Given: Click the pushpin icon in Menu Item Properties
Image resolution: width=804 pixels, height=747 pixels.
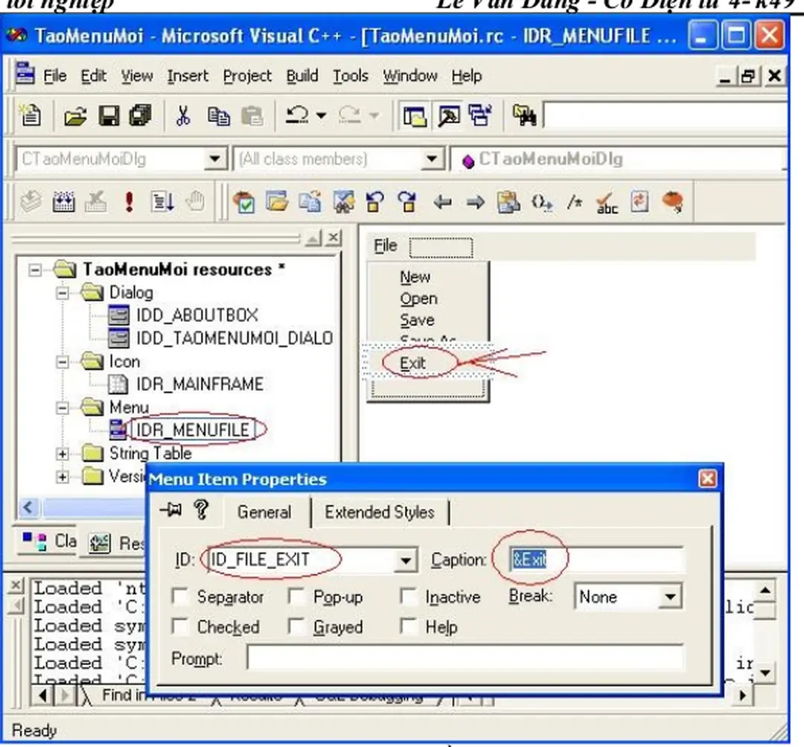Looking at the screenshot, I should click(171, 510).
